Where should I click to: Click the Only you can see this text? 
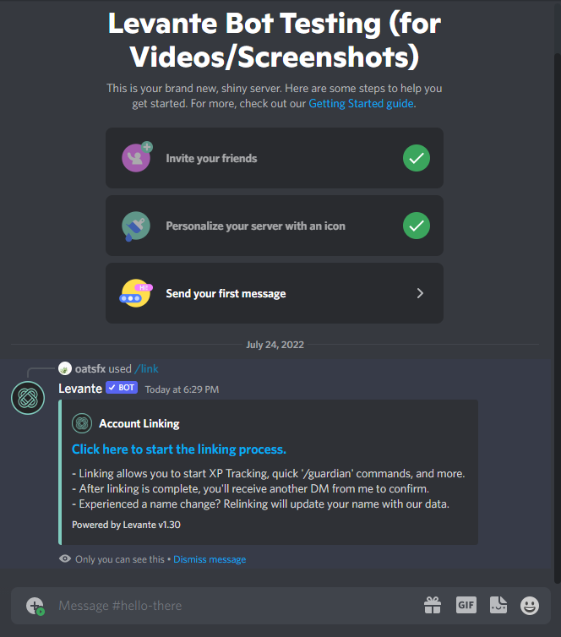[120, 559]
